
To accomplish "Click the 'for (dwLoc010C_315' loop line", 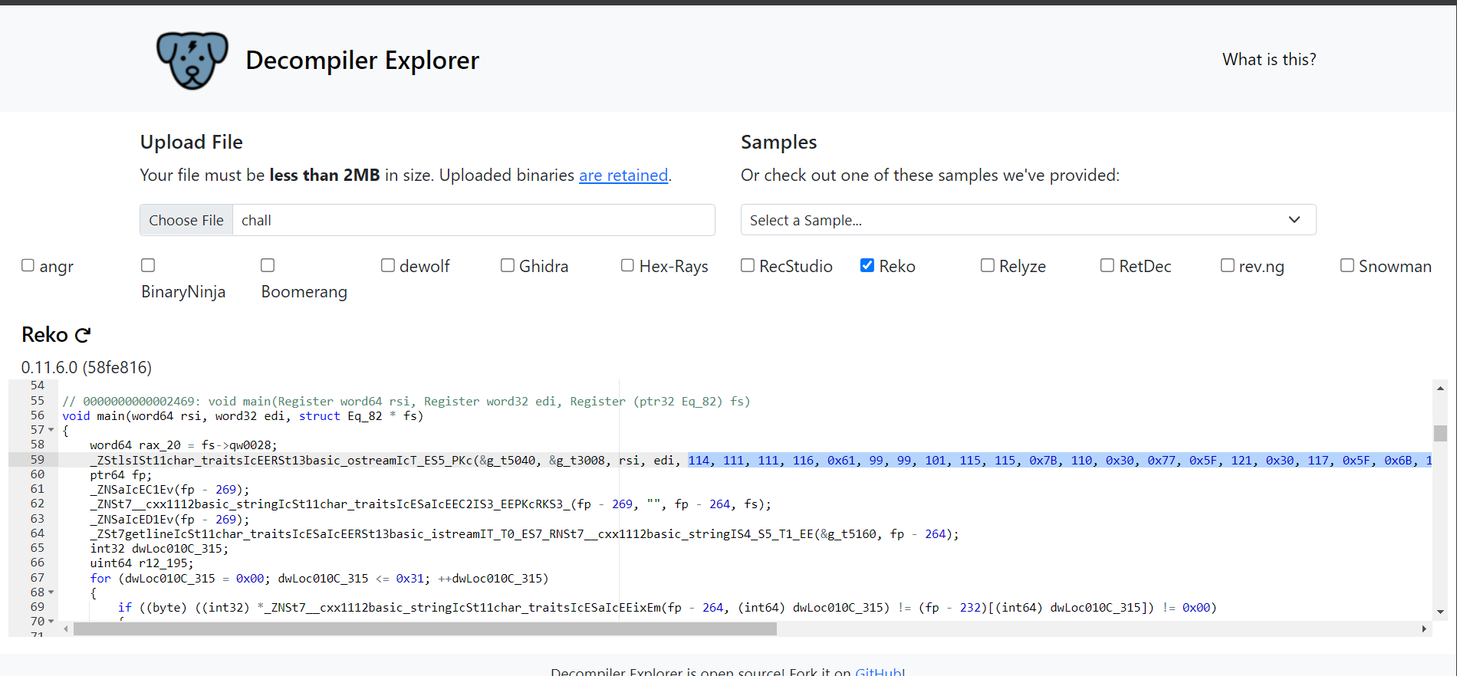I will point(319,579).
